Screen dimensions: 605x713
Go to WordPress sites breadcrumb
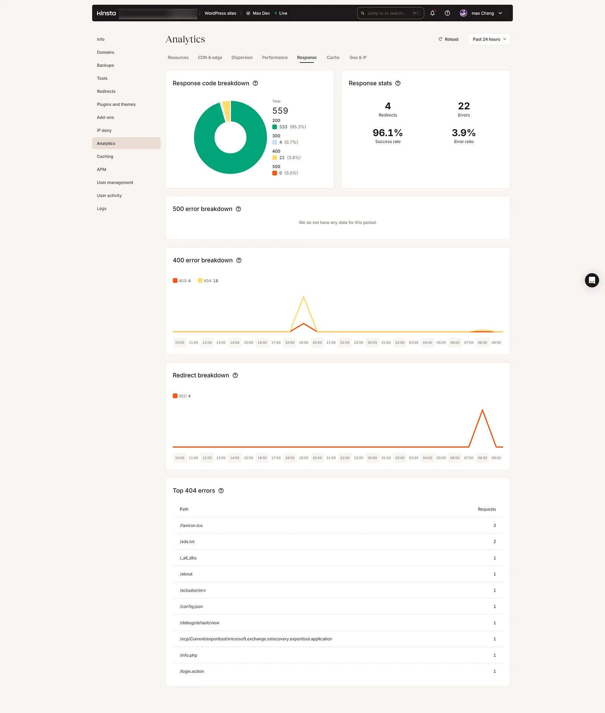pyautogui.click(x=220, y=13)
